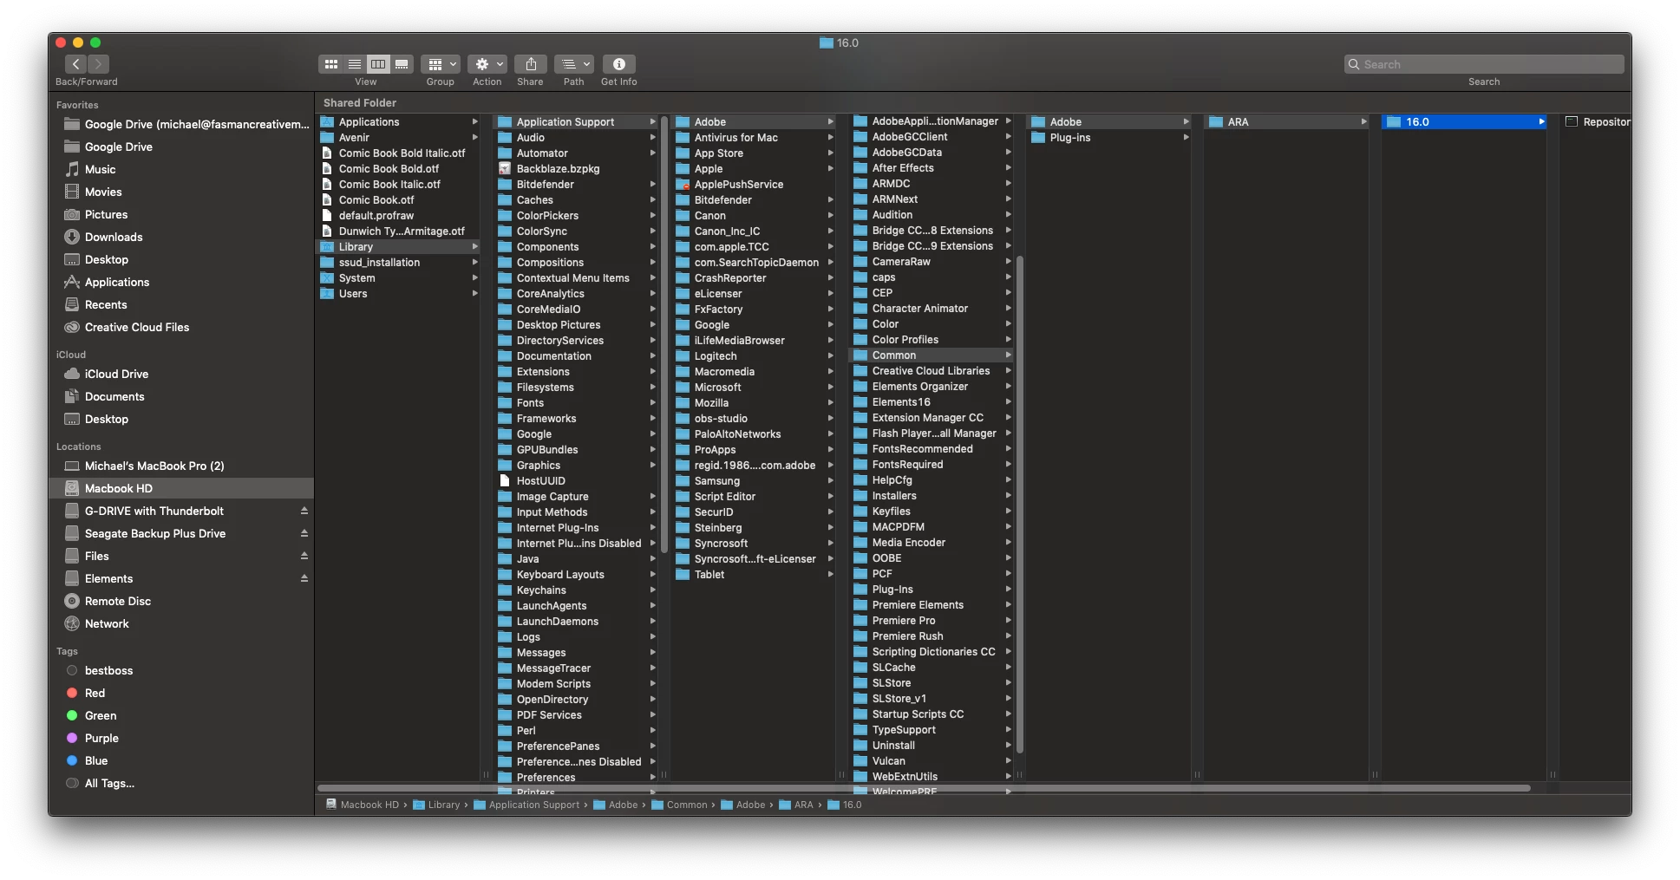Jump to Application Support in path bar
The image size is (1680, 880).
526,805
